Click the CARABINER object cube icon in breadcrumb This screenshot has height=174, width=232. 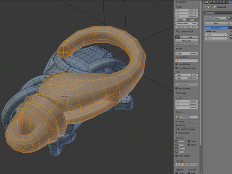pos(215,7)
